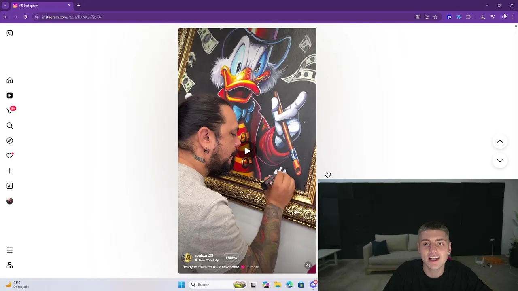Unmute the reel audio
Viewport: 518px width, 291px height.
tap(308, 266)
